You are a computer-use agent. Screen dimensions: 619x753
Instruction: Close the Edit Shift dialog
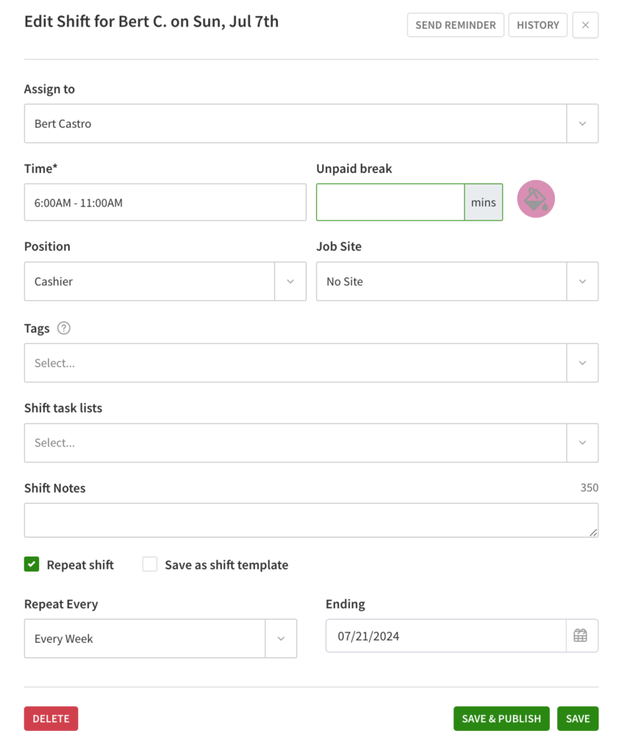[x=585, y=24]
